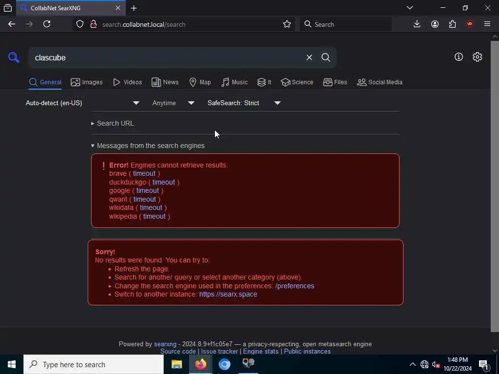Viewport: 499px width, 374px height.
Task: Click the clascube search query field
Action: (166, 57)
